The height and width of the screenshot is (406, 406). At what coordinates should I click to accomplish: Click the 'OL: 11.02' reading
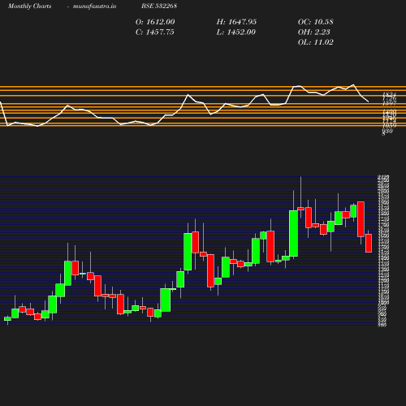[316, 42]
